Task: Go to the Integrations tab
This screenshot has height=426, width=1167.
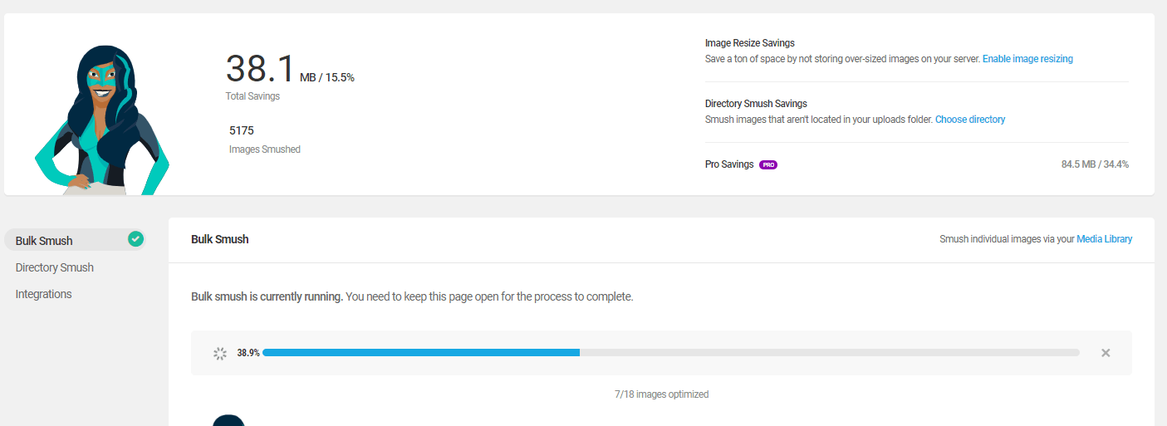Action: point(44,294)
